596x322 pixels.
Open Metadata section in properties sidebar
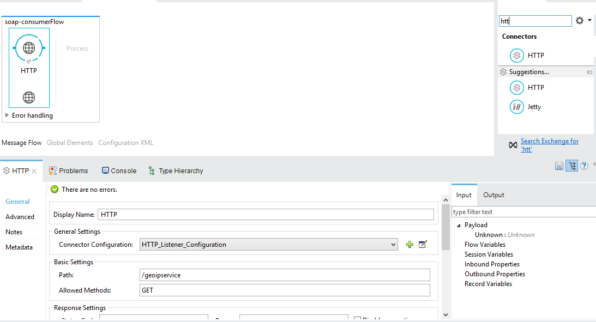[19, 247]
